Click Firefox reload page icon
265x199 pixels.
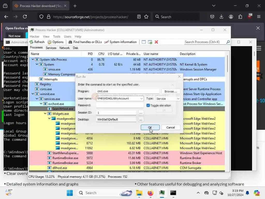point(25,17)
